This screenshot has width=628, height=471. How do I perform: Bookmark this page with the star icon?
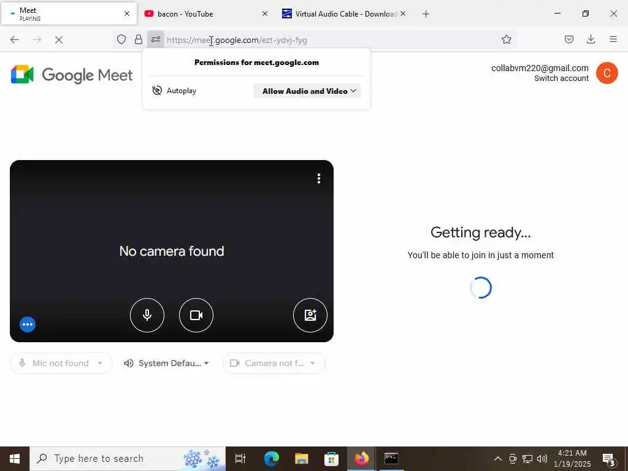[x=506, y=40]
